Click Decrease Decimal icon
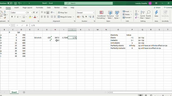This screenshot has height=96, width=172. (93, 17)
